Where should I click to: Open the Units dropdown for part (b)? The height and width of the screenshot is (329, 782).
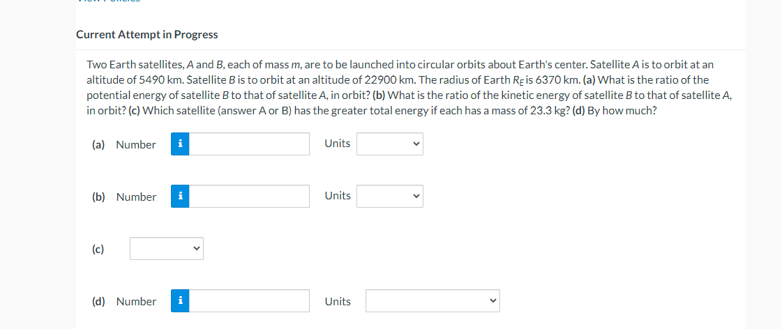(x=389, y=197)
